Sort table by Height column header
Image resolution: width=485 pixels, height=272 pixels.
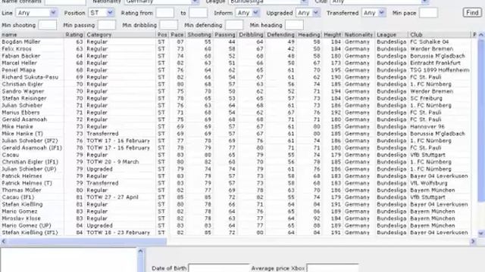point(332,35)
